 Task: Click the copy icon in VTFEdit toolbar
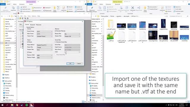tap(25, 18)
